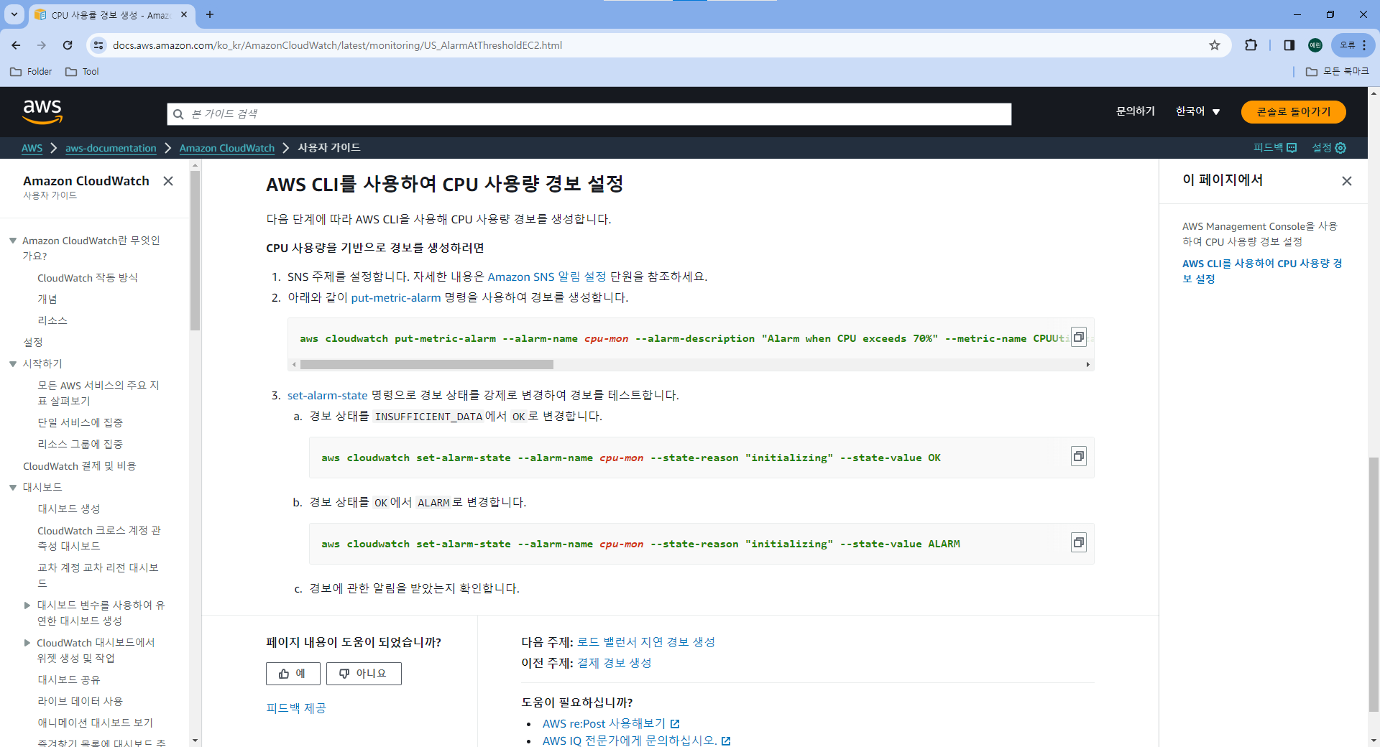
Task: Click the sidebar vertical scrollbar thumb
Action: pyautogui.click(x=195, y=250)
